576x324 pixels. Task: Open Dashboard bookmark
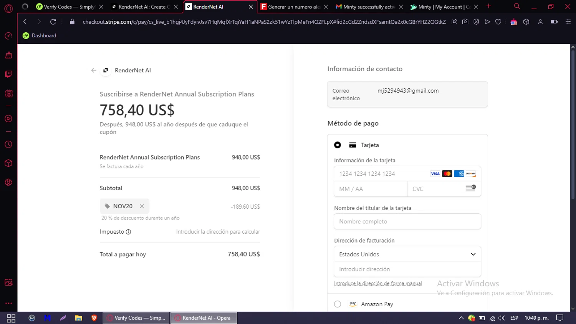coord(40,36)
